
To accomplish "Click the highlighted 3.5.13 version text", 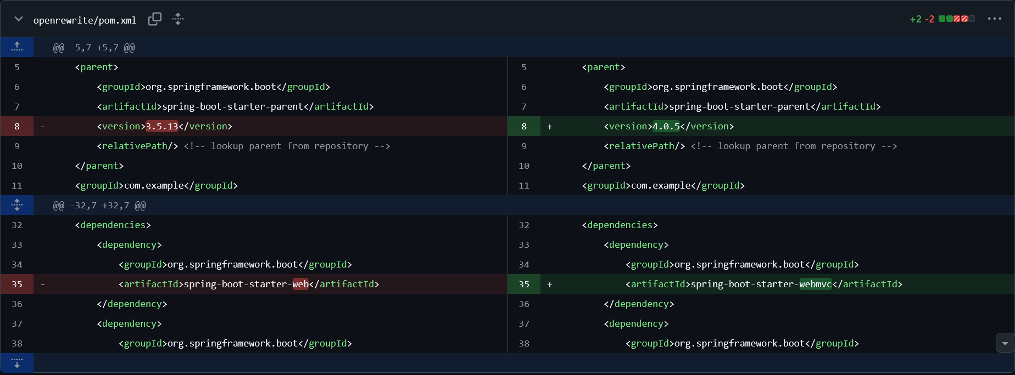I will tap(162, 126).
